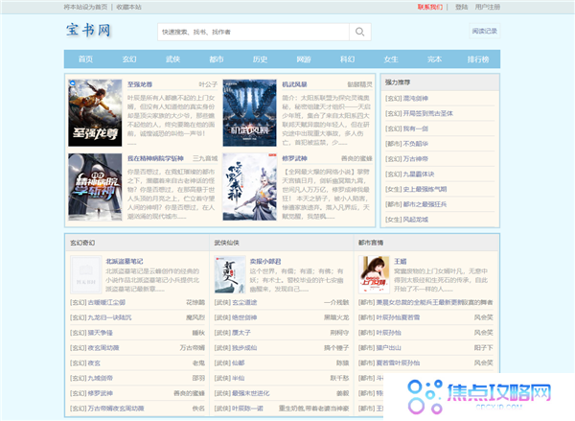
Task: Select the 玄幻 navigation tab
Action: coord(129,59)
